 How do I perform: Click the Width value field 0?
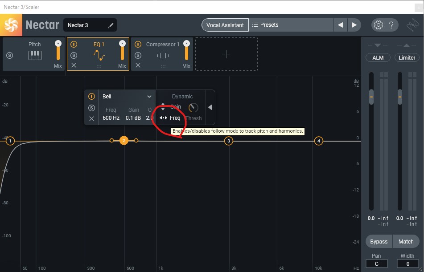[x=408, y=264]
